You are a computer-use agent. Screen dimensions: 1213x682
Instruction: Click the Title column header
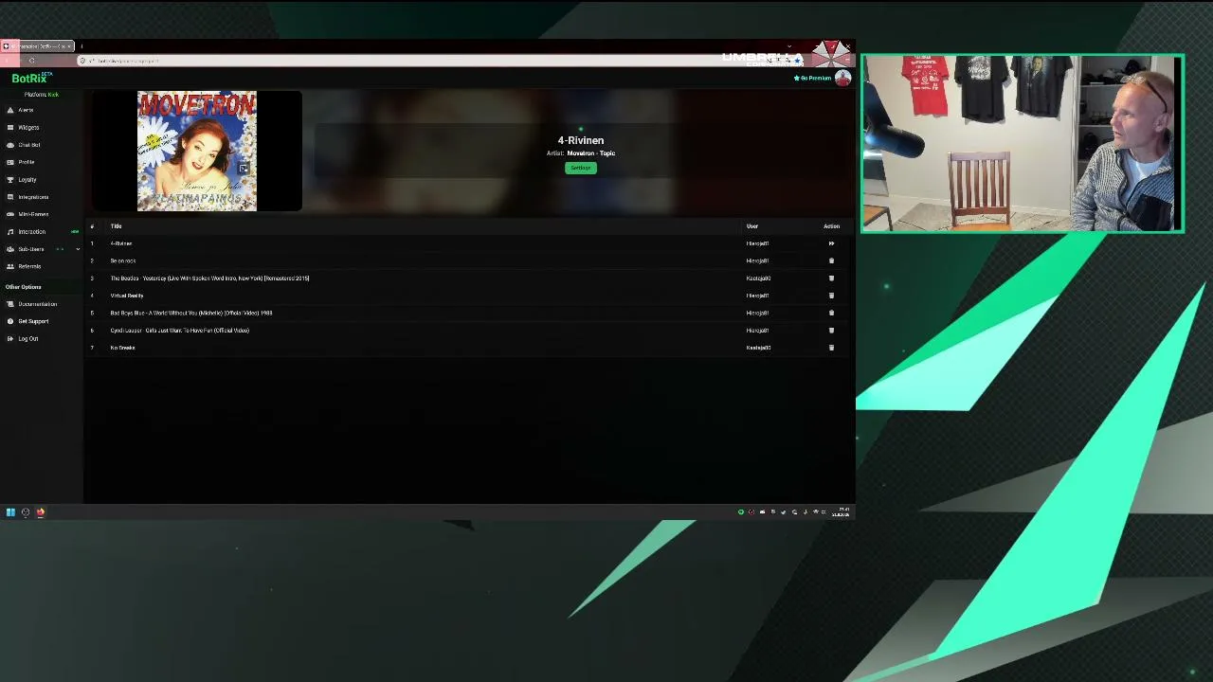pos(117,226)
